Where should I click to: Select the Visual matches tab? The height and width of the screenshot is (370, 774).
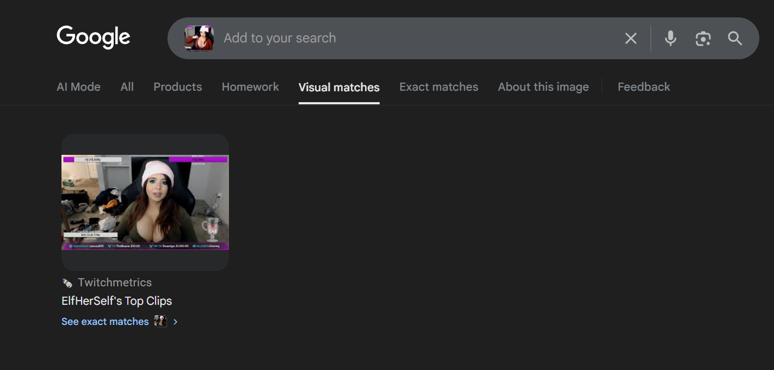point(339,87)
